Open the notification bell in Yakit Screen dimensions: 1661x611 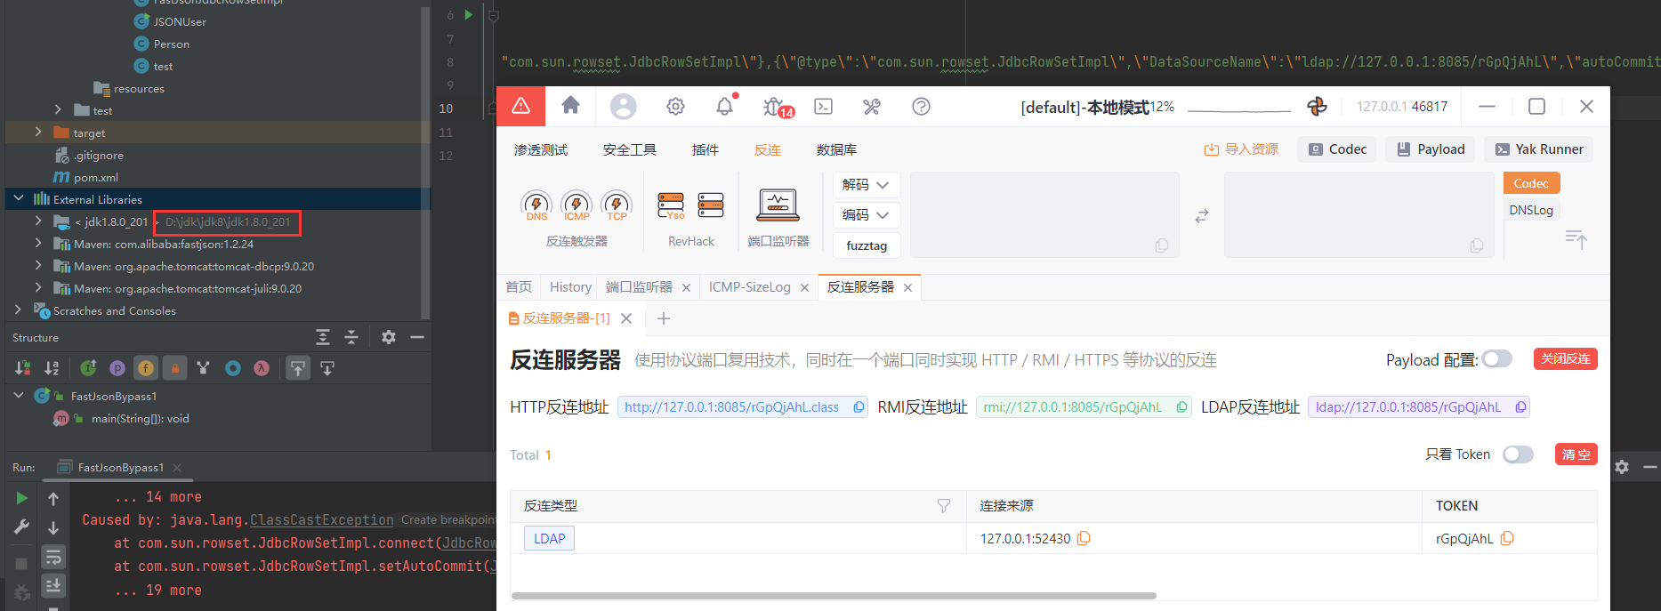click(725, 107)
